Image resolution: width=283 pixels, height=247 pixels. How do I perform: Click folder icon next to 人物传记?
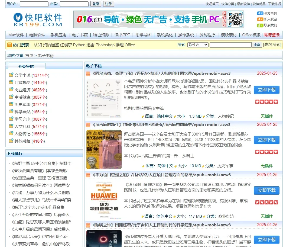(11, 133)
